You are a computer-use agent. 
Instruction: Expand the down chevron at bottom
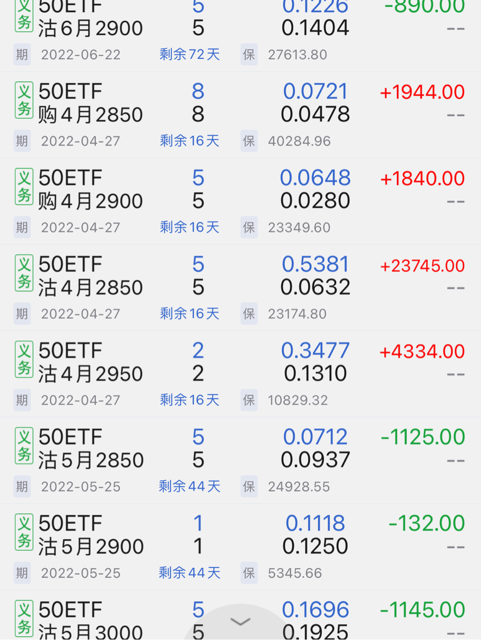tap(240, 622)
